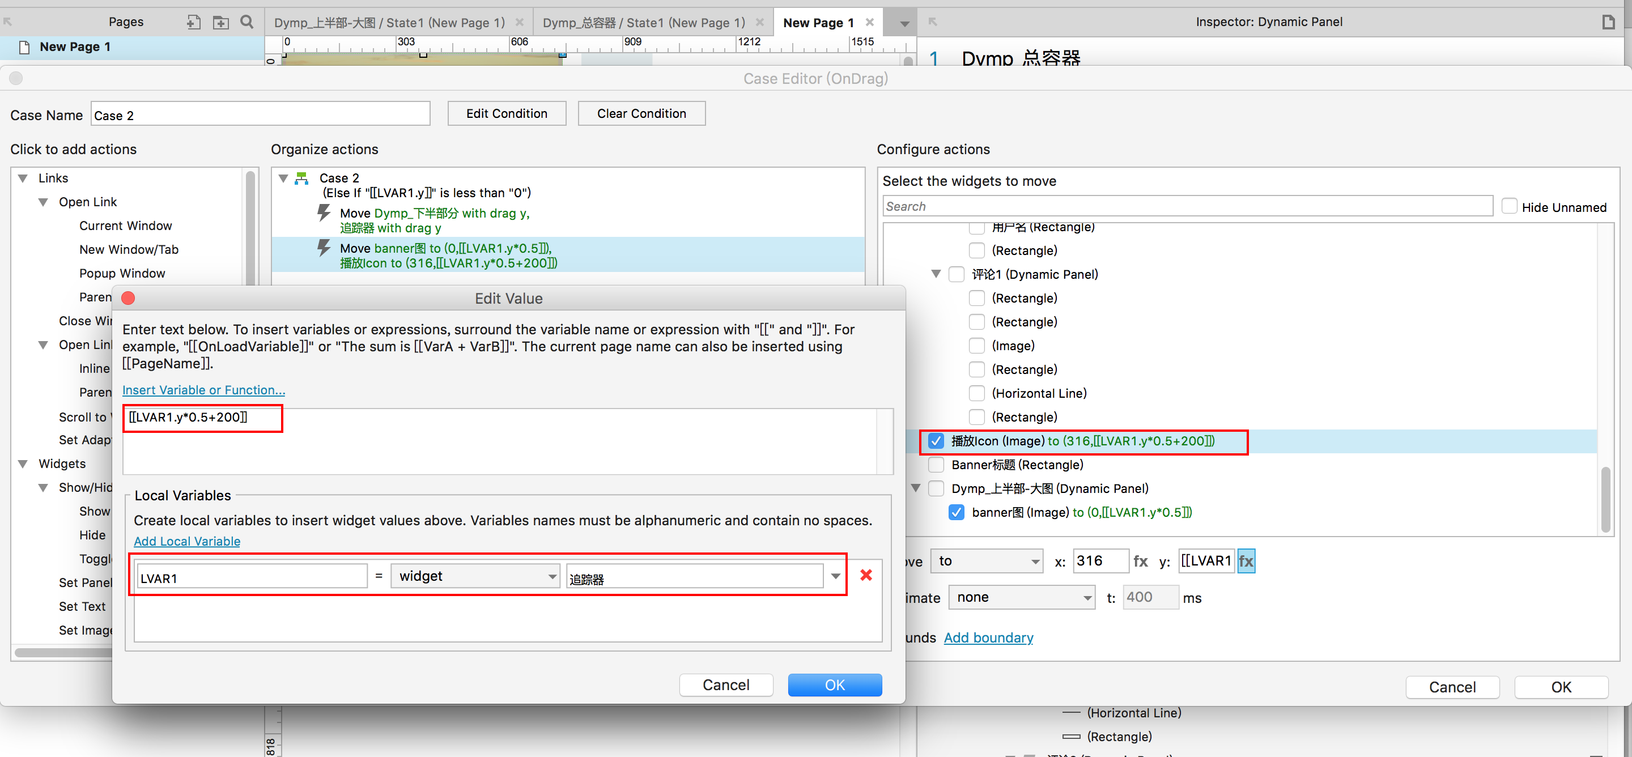Click the widget list vertical scrollbar

pyautogui.click(x=1605, y=500)
